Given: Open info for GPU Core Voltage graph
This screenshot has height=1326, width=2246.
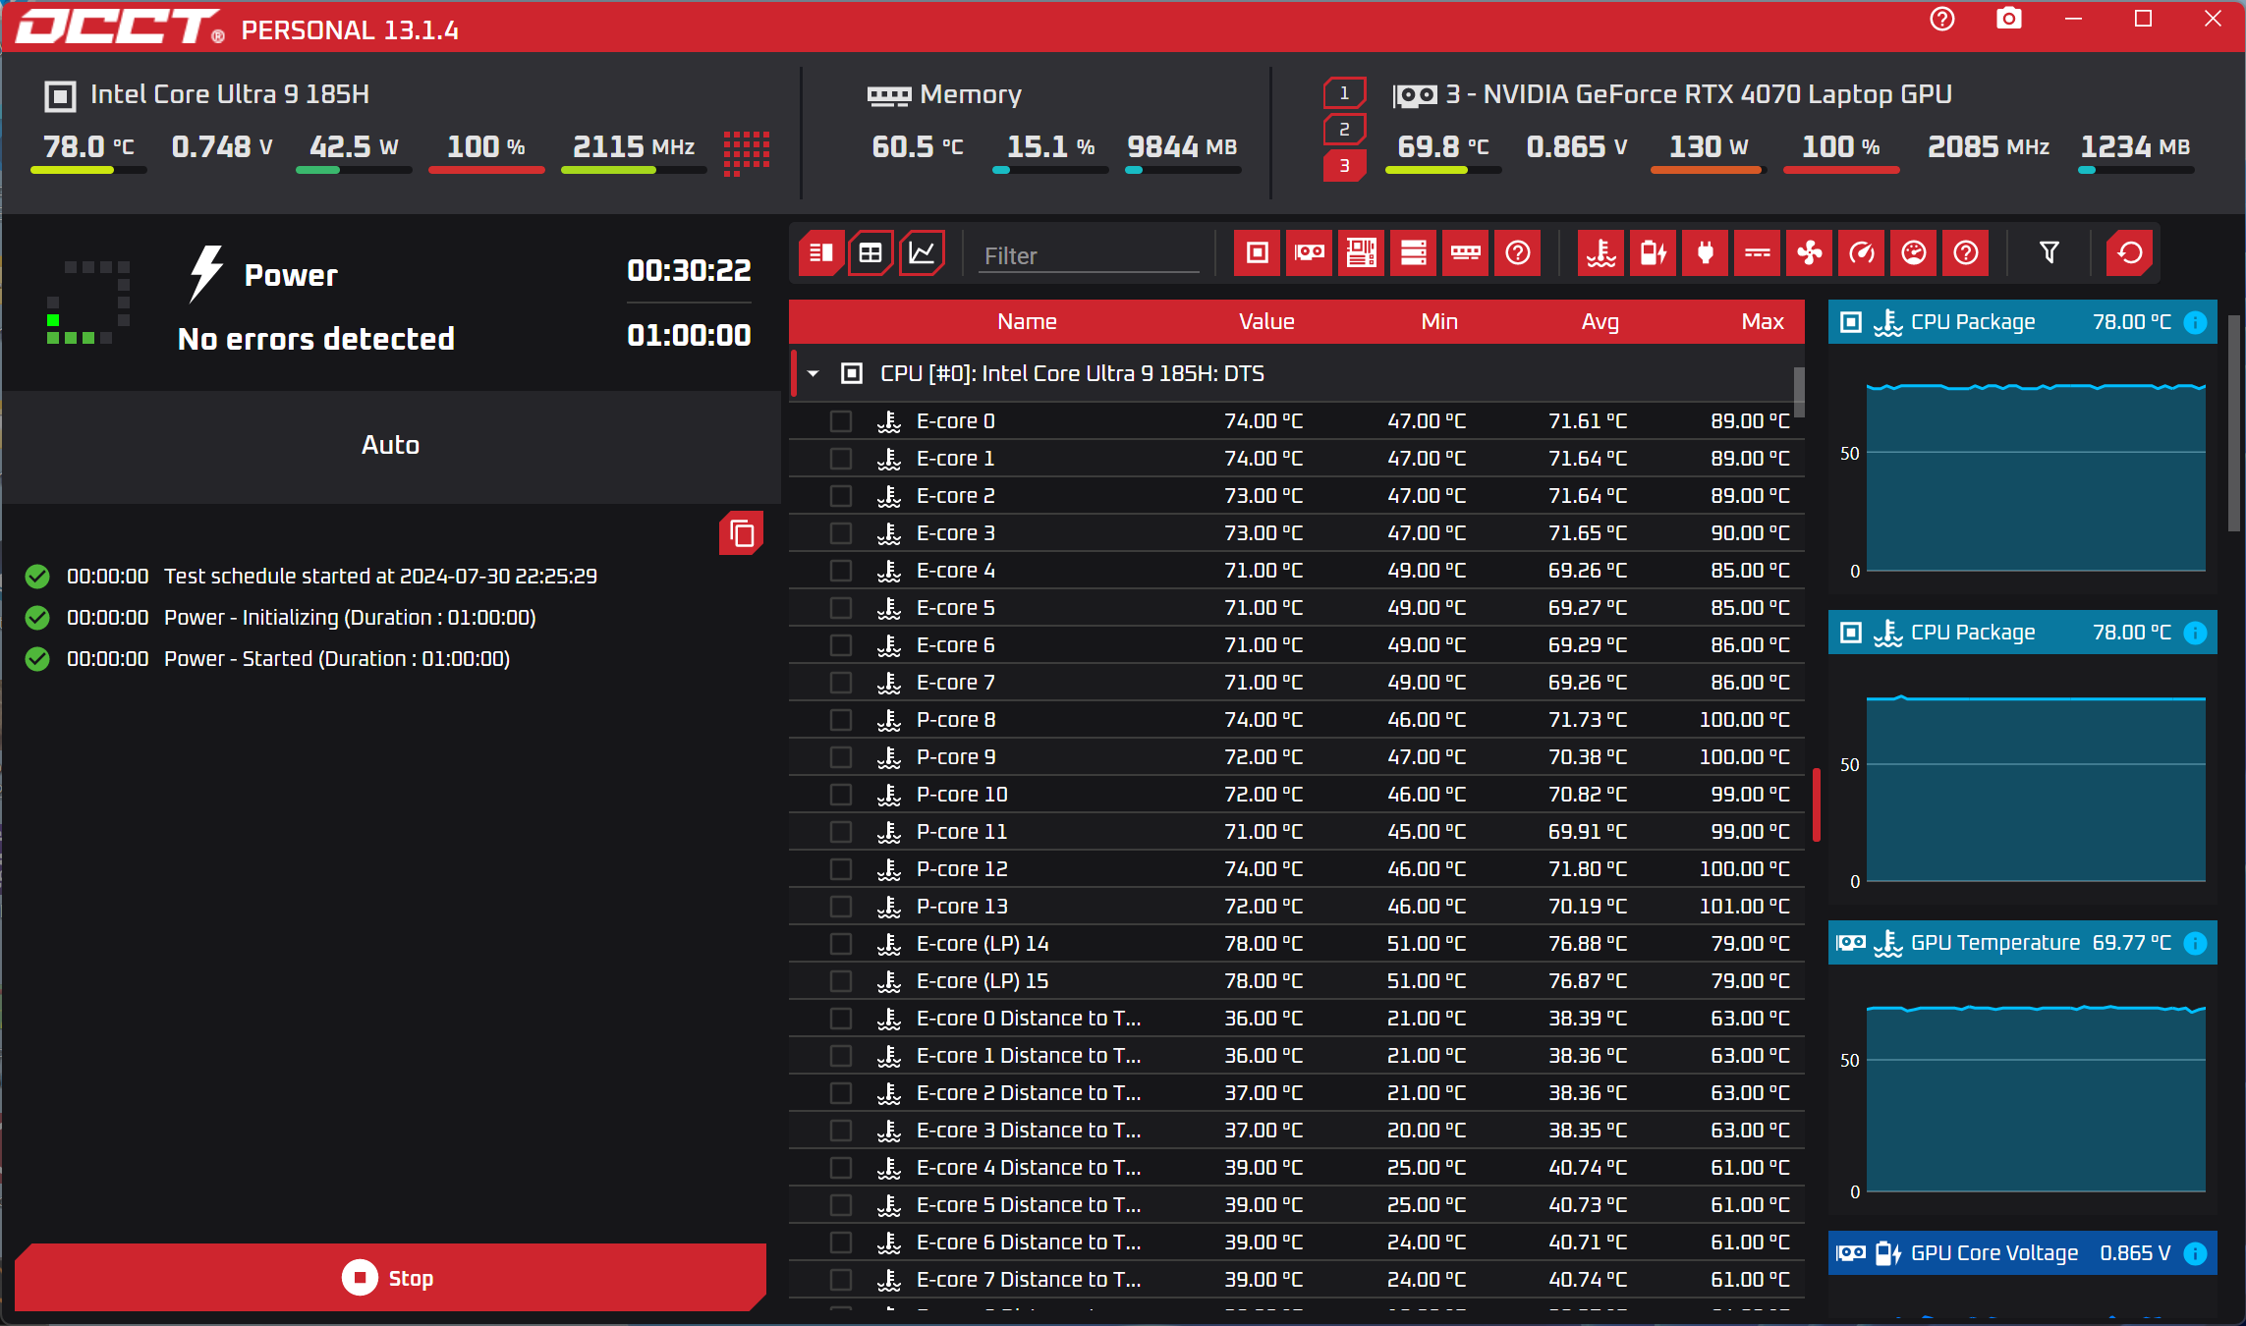Looking at the screenshot, I should coord(2195,1253).
